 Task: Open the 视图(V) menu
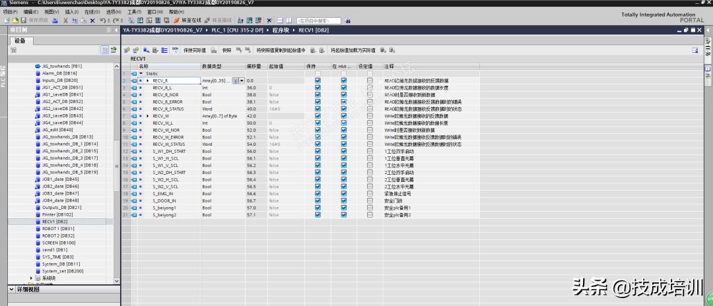[52, 11]
